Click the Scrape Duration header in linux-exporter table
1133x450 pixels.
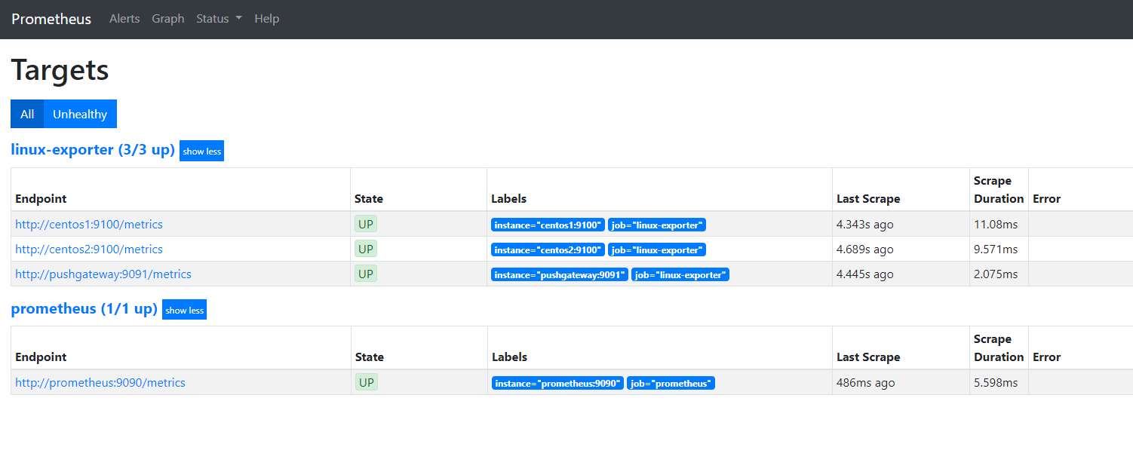tap(999, 190)
